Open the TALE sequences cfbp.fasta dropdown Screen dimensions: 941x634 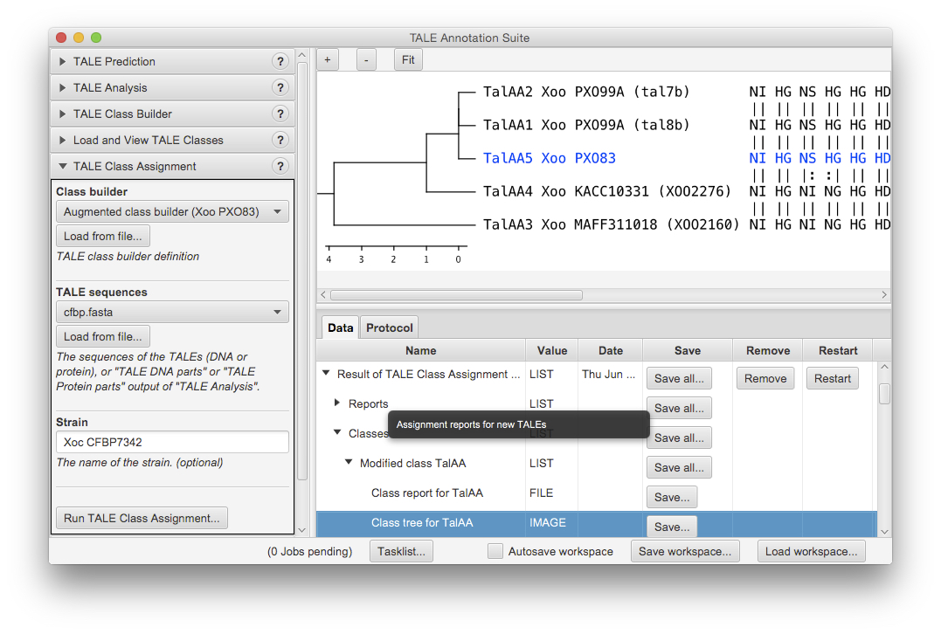click(172, 312)
